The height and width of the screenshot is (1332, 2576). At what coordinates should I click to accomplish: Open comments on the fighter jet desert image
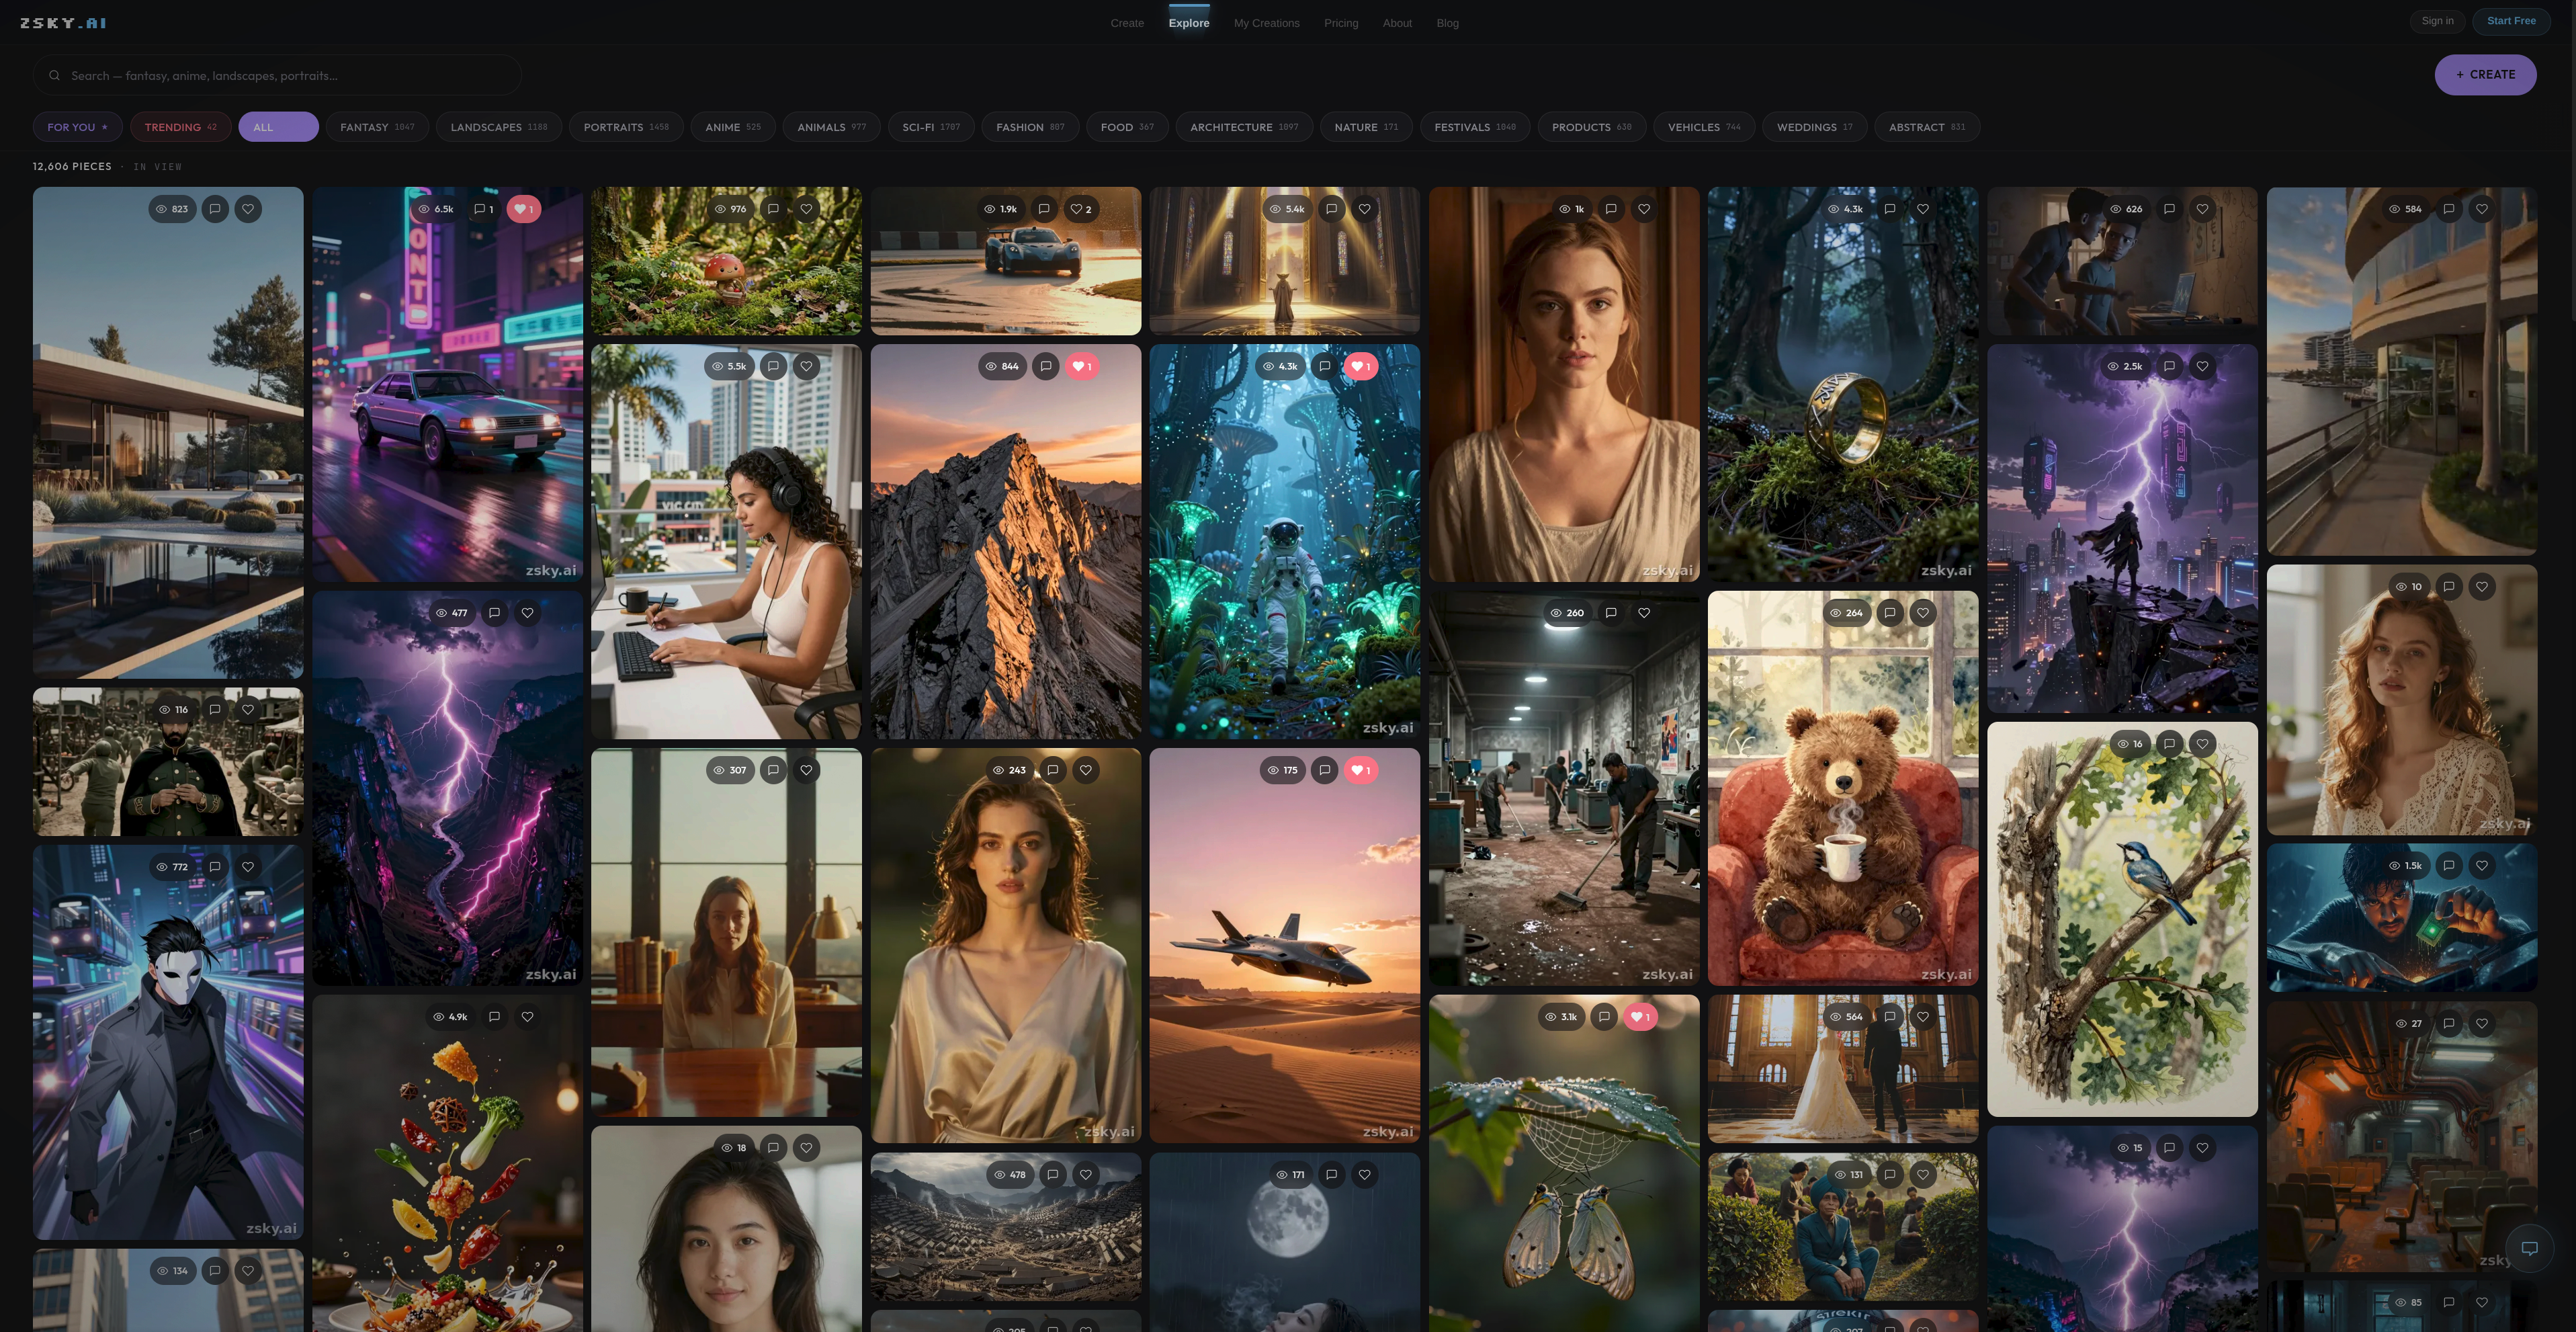tap(1325, 770)
